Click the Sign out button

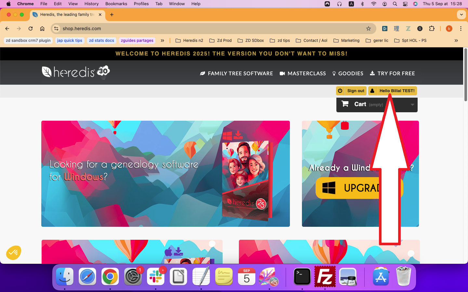click(351, 91)
